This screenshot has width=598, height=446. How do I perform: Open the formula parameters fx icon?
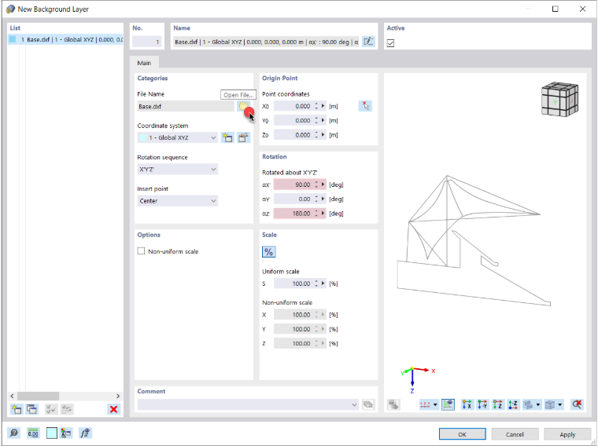coord(85,433)
